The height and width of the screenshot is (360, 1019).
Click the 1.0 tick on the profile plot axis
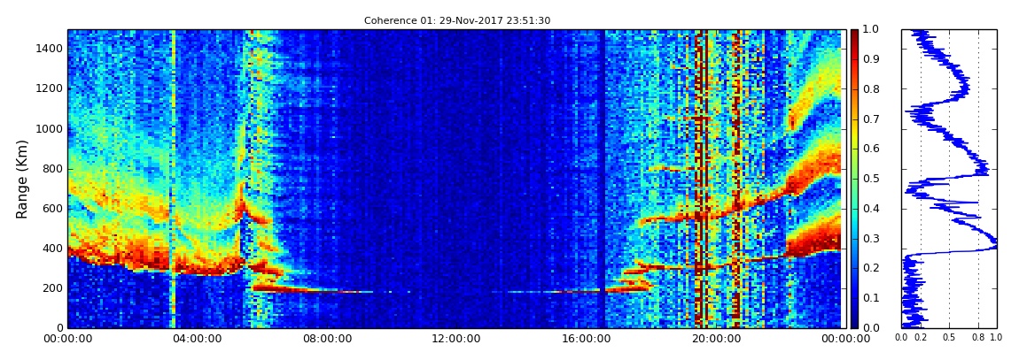[x=996, y=337]
